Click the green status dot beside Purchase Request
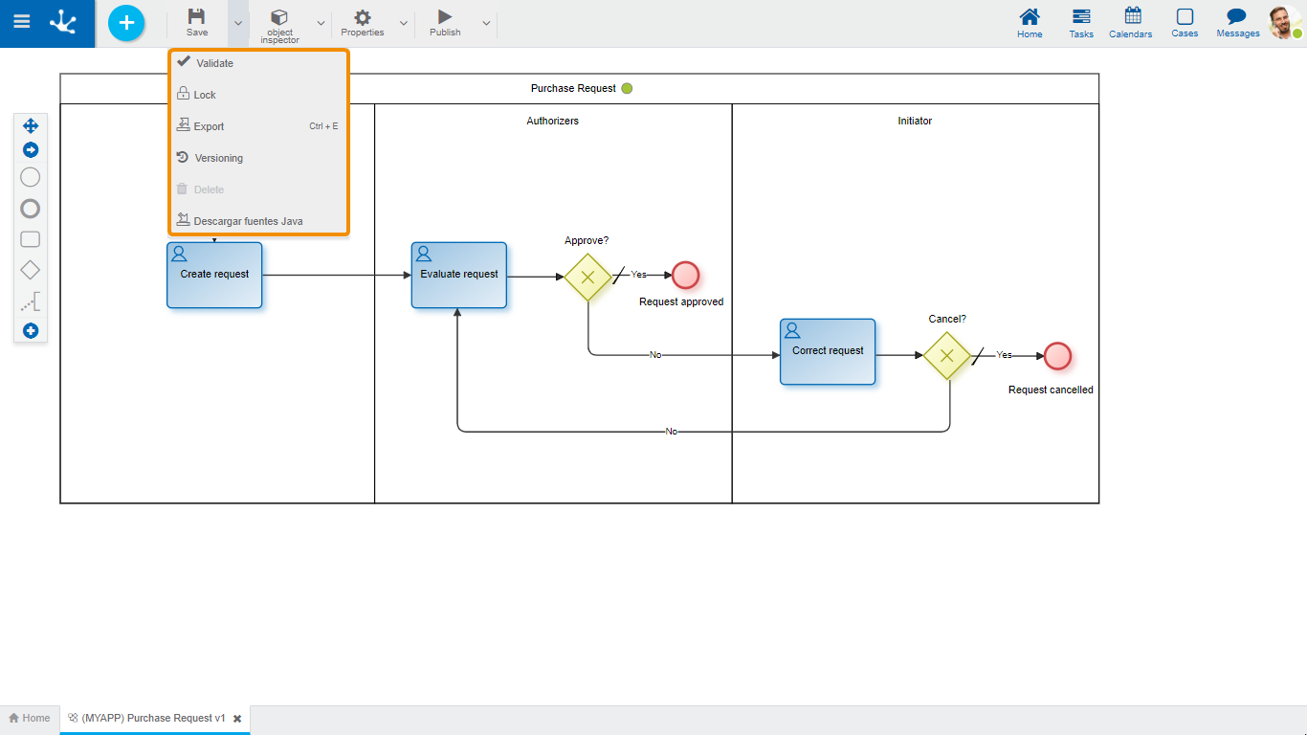The image size is (1307, 735). [627, 88]
